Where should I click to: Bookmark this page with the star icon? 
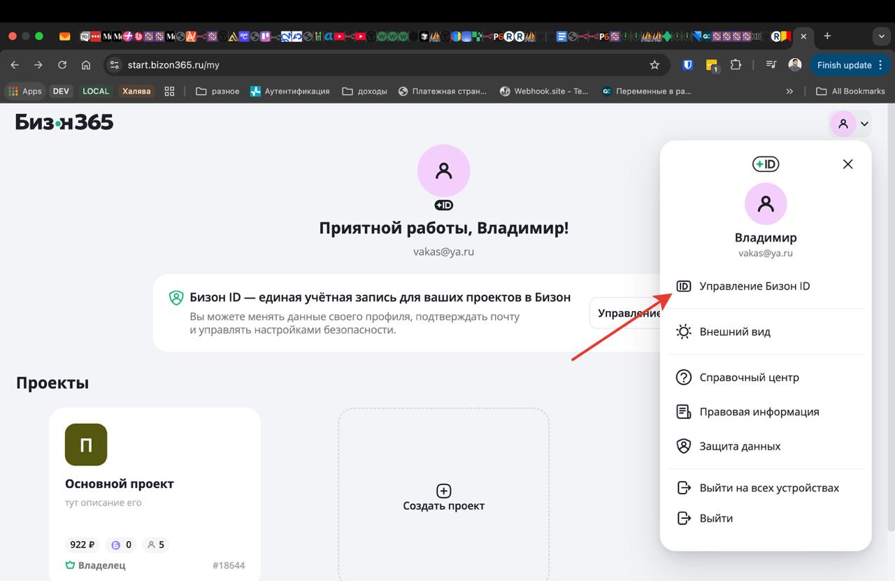tap(654, 65)
